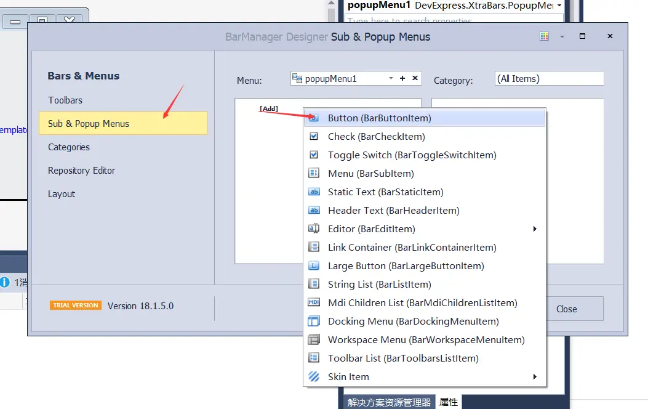Choose Static Text (BarStaticItem) entry

[x=425, y=192]
